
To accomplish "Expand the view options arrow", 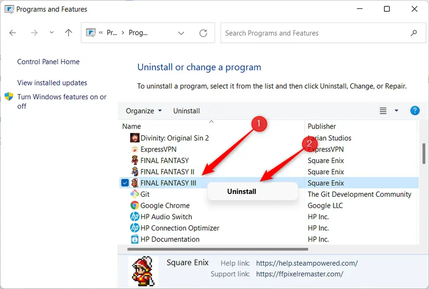I will click(396, 111).
